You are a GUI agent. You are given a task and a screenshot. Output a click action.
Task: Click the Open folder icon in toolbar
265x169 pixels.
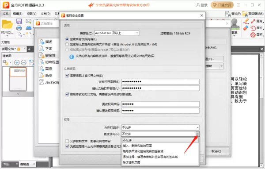(x=7, y=25)
